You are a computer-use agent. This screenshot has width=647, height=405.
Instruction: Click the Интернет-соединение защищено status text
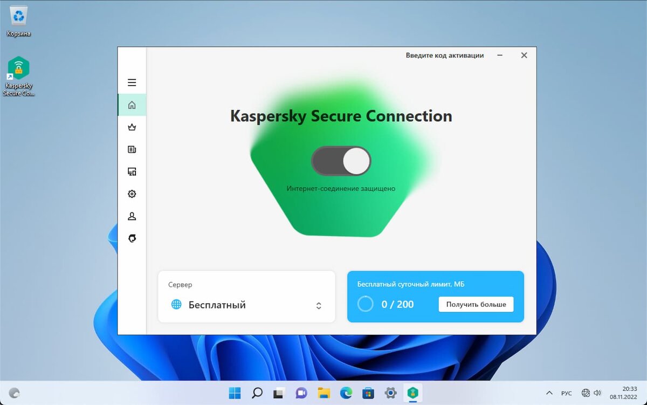(341, 189)
